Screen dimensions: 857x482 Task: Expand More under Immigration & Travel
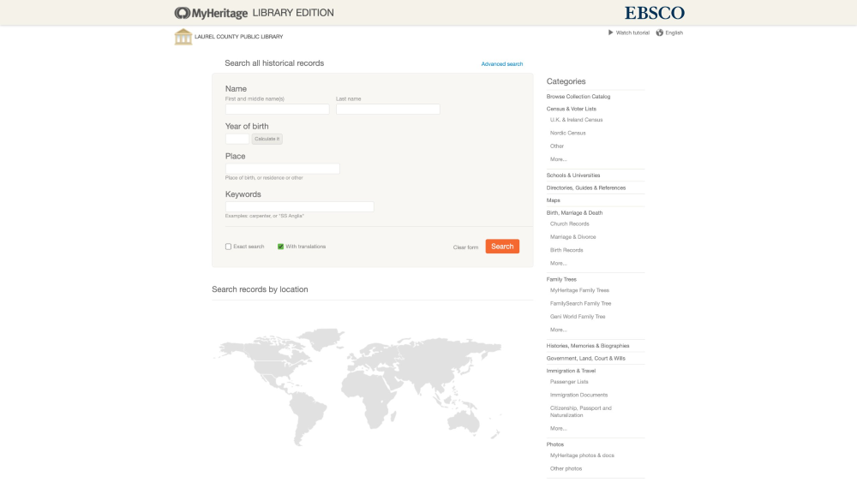click(558, 429)
